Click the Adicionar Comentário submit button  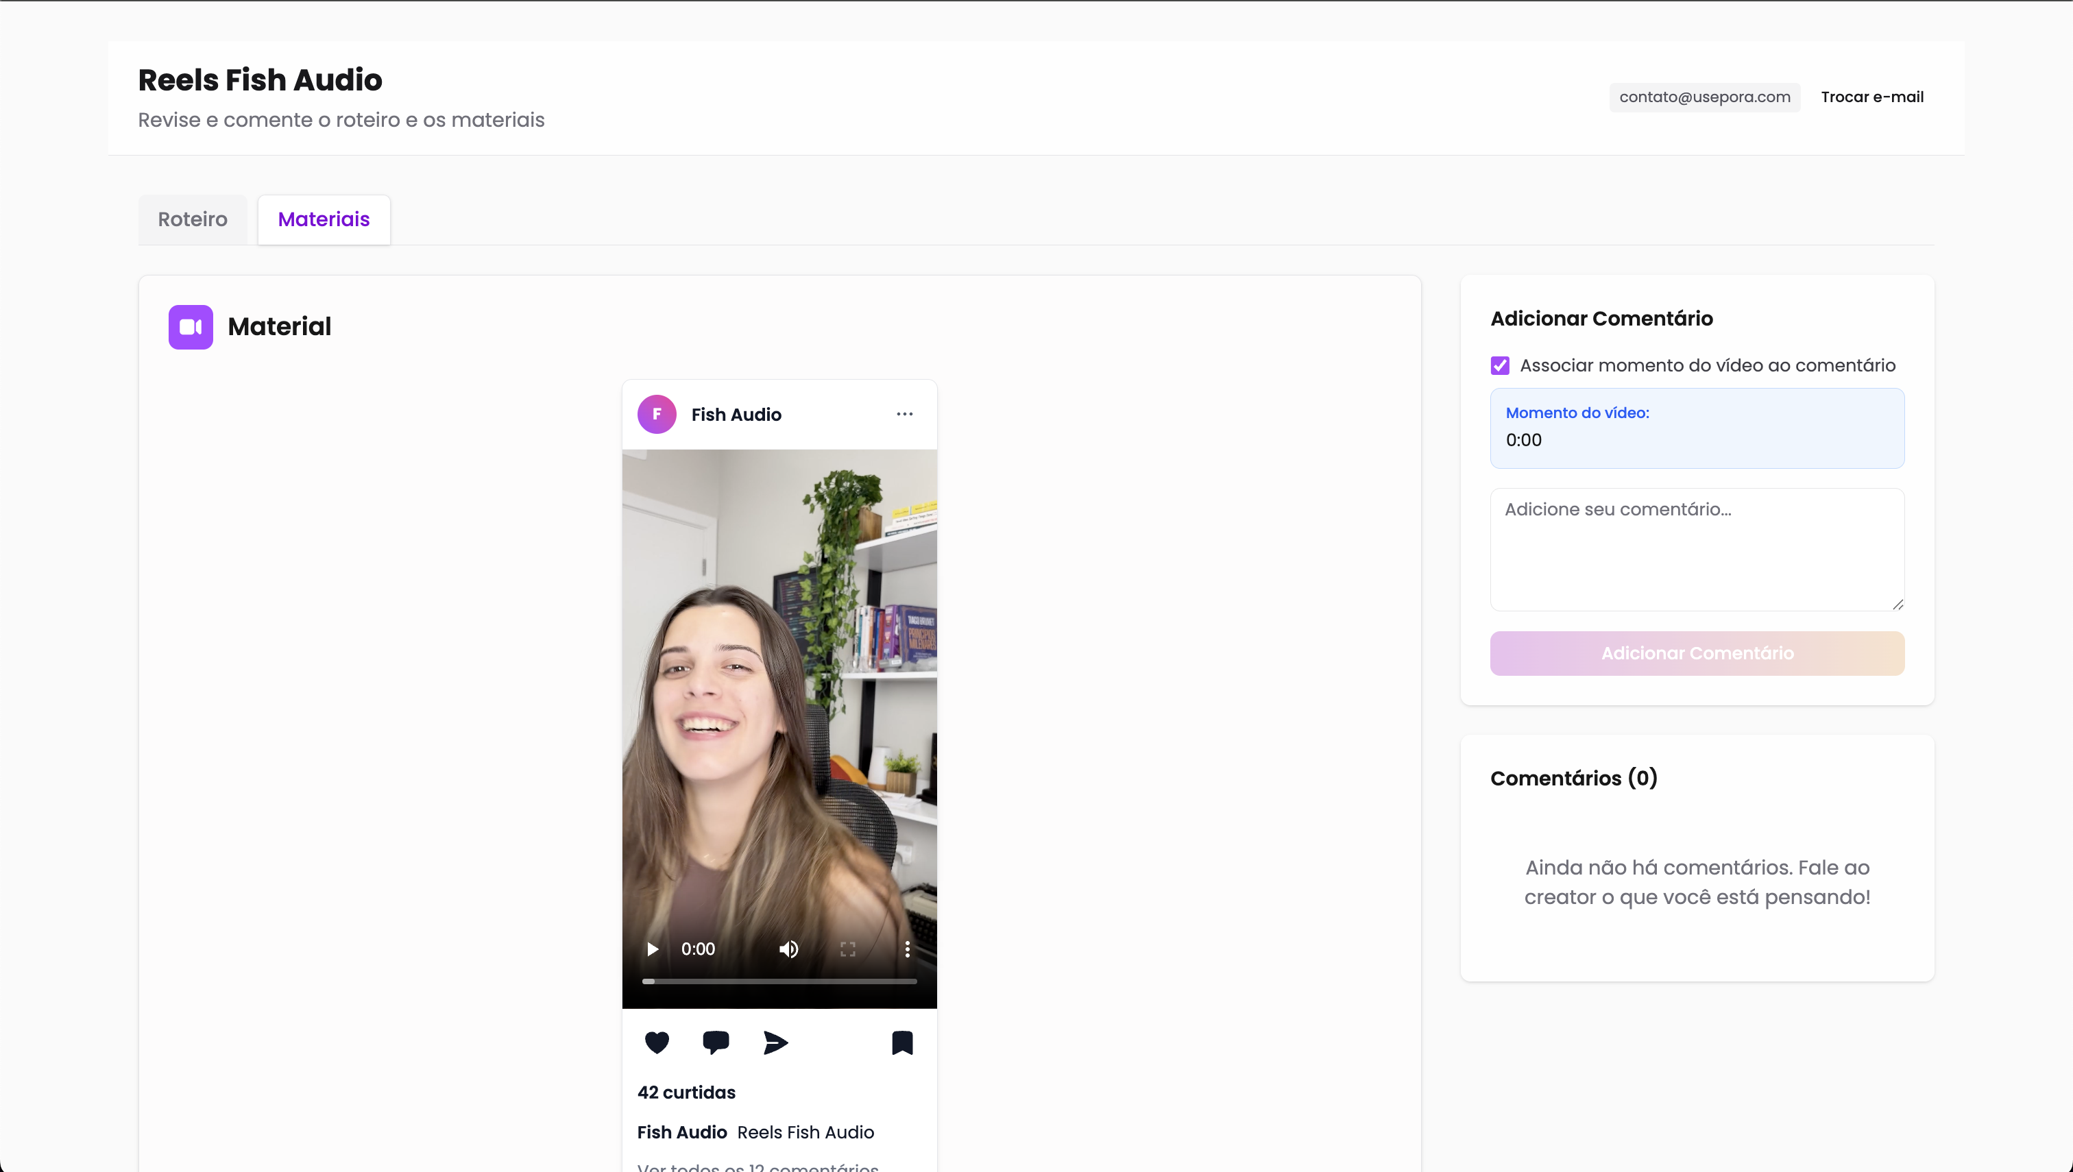[x=1697, y=652]
